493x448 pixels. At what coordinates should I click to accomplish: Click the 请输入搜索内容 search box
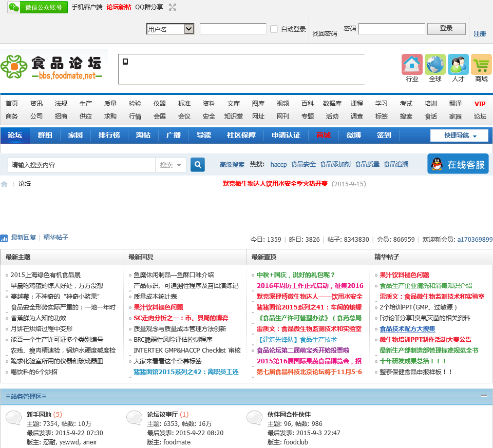pos(82,165)
